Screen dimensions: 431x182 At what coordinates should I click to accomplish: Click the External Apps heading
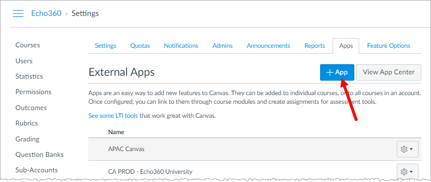coord(121,72)
